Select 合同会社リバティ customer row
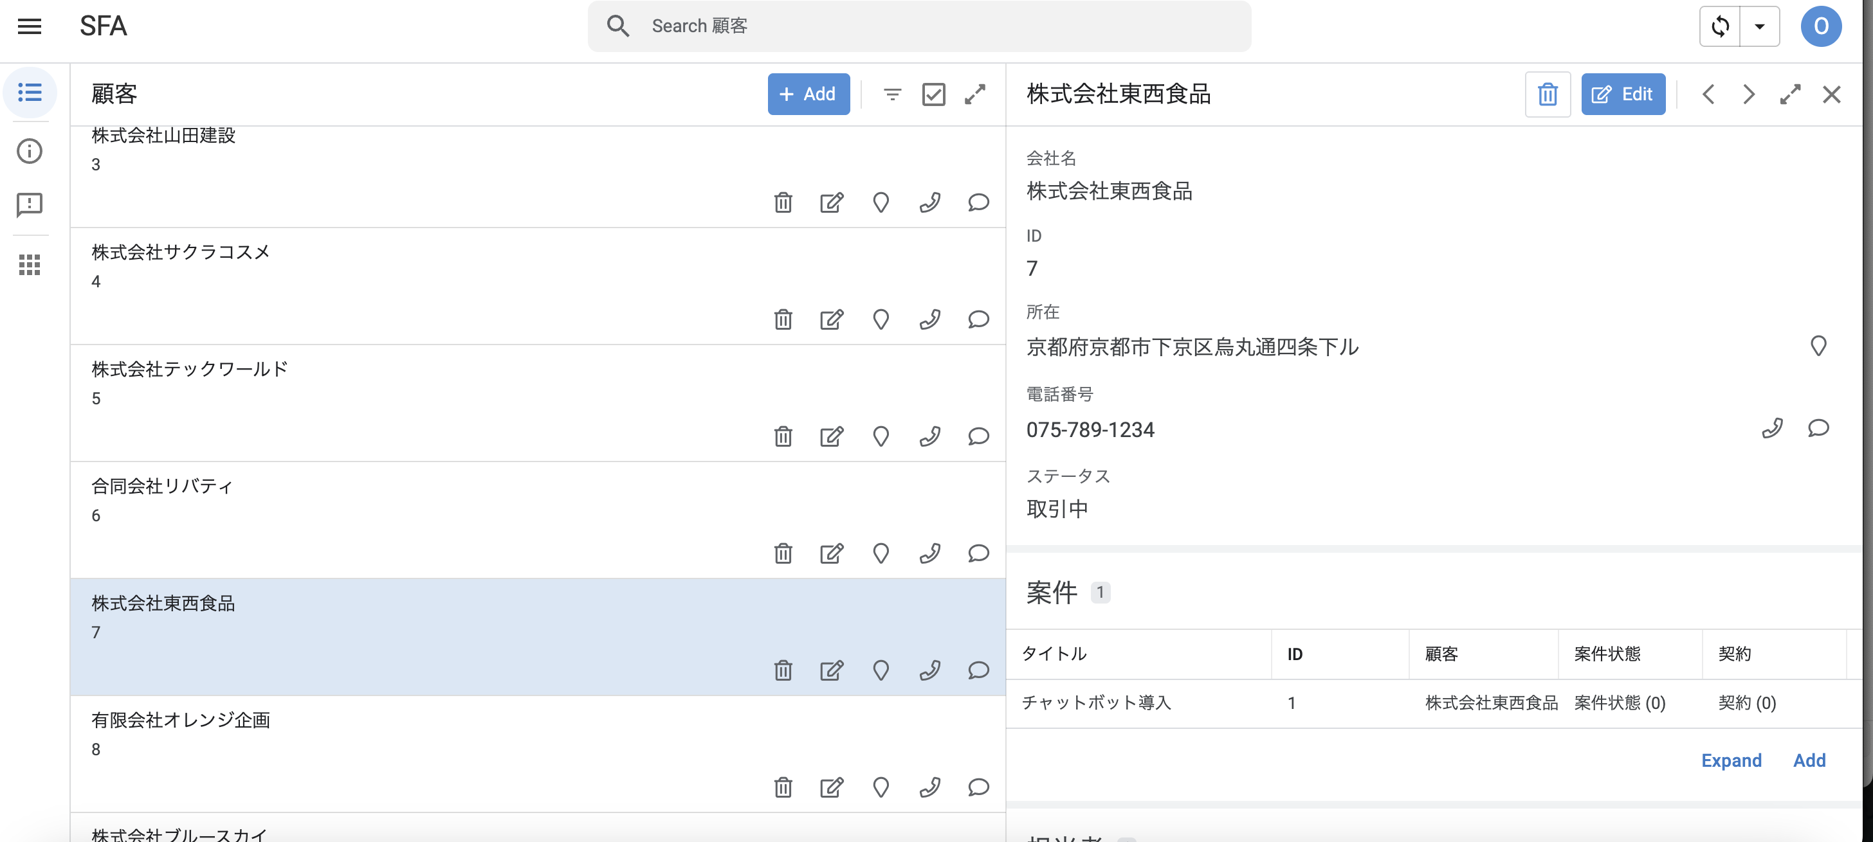This screenshot has height=842, width=1873. coord(538,520)
